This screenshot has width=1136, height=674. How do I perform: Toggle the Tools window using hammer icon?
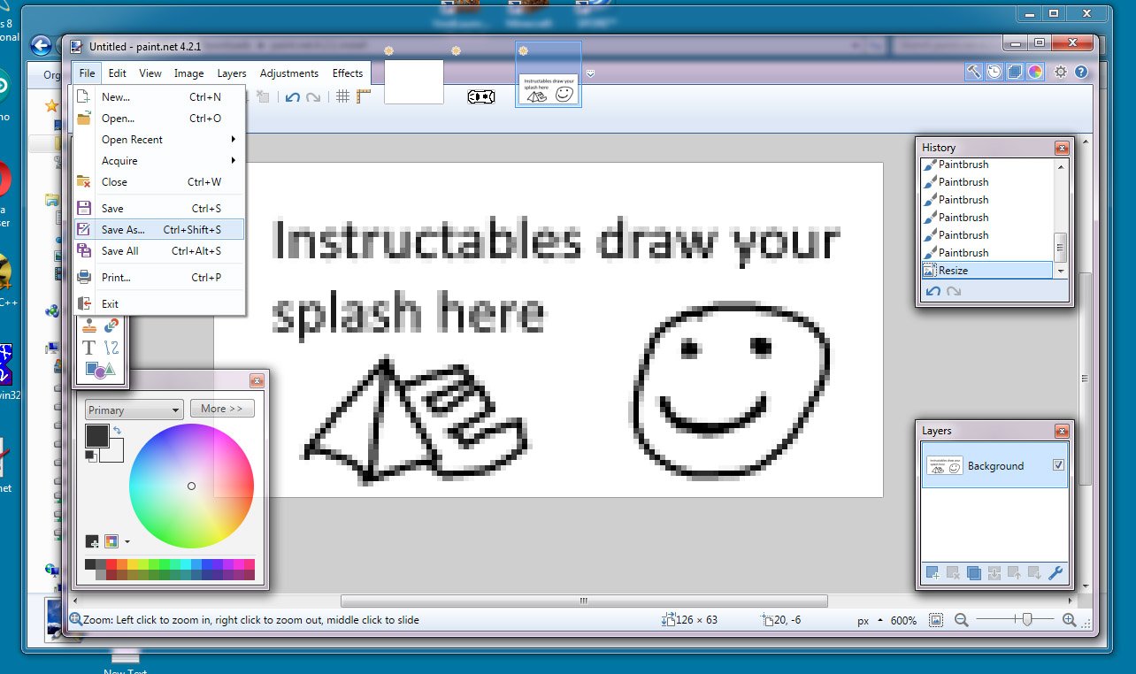[974, 73]
